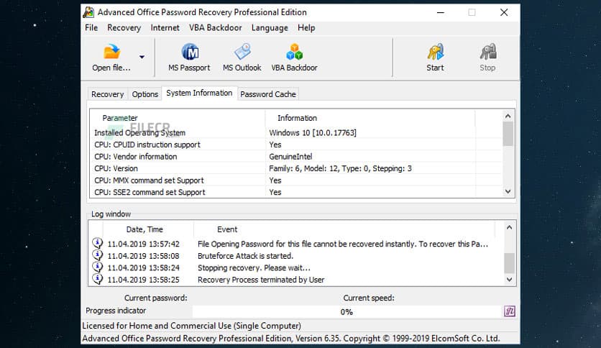Click the Version 6.35 copyright status line
The height and width of the screenshot is (348, 601).
pos(291,339)
